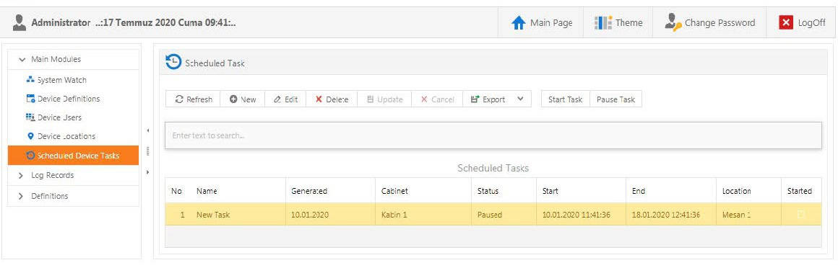Screen dimensions: 838x268
Task: Collapse the Main Modules section
Action: click(22, 60)
